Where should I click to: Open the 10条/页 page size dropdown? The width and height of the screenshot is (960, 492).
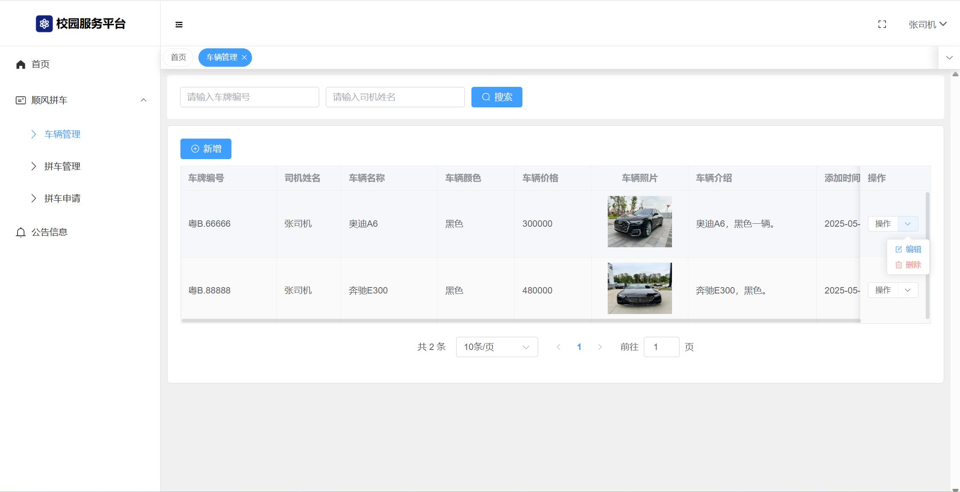click(x=497, y=347)
